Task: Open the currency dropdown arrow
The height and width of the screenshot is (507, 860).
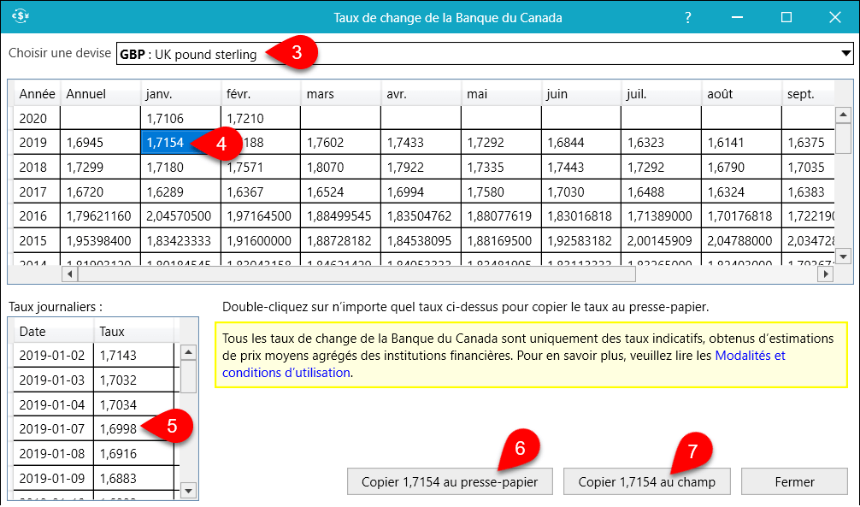Action: click(x=845, y=54)
